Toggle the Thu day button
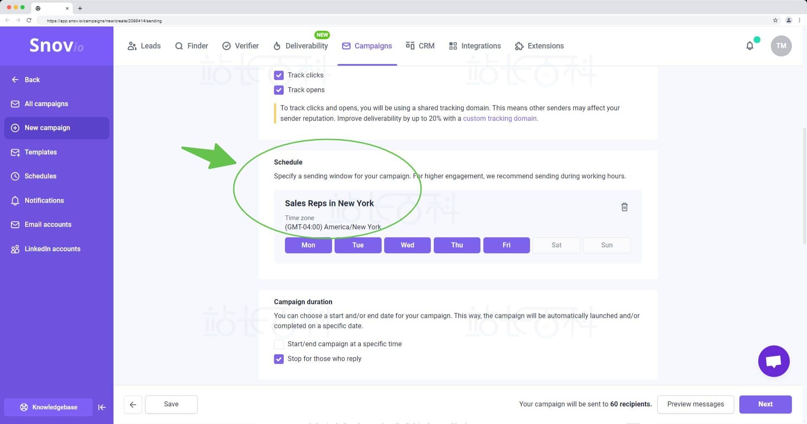The width and height of the screenshot is (807, 424). coord(457,245)
